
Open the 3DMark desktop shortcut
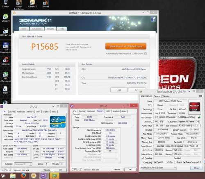46,4
